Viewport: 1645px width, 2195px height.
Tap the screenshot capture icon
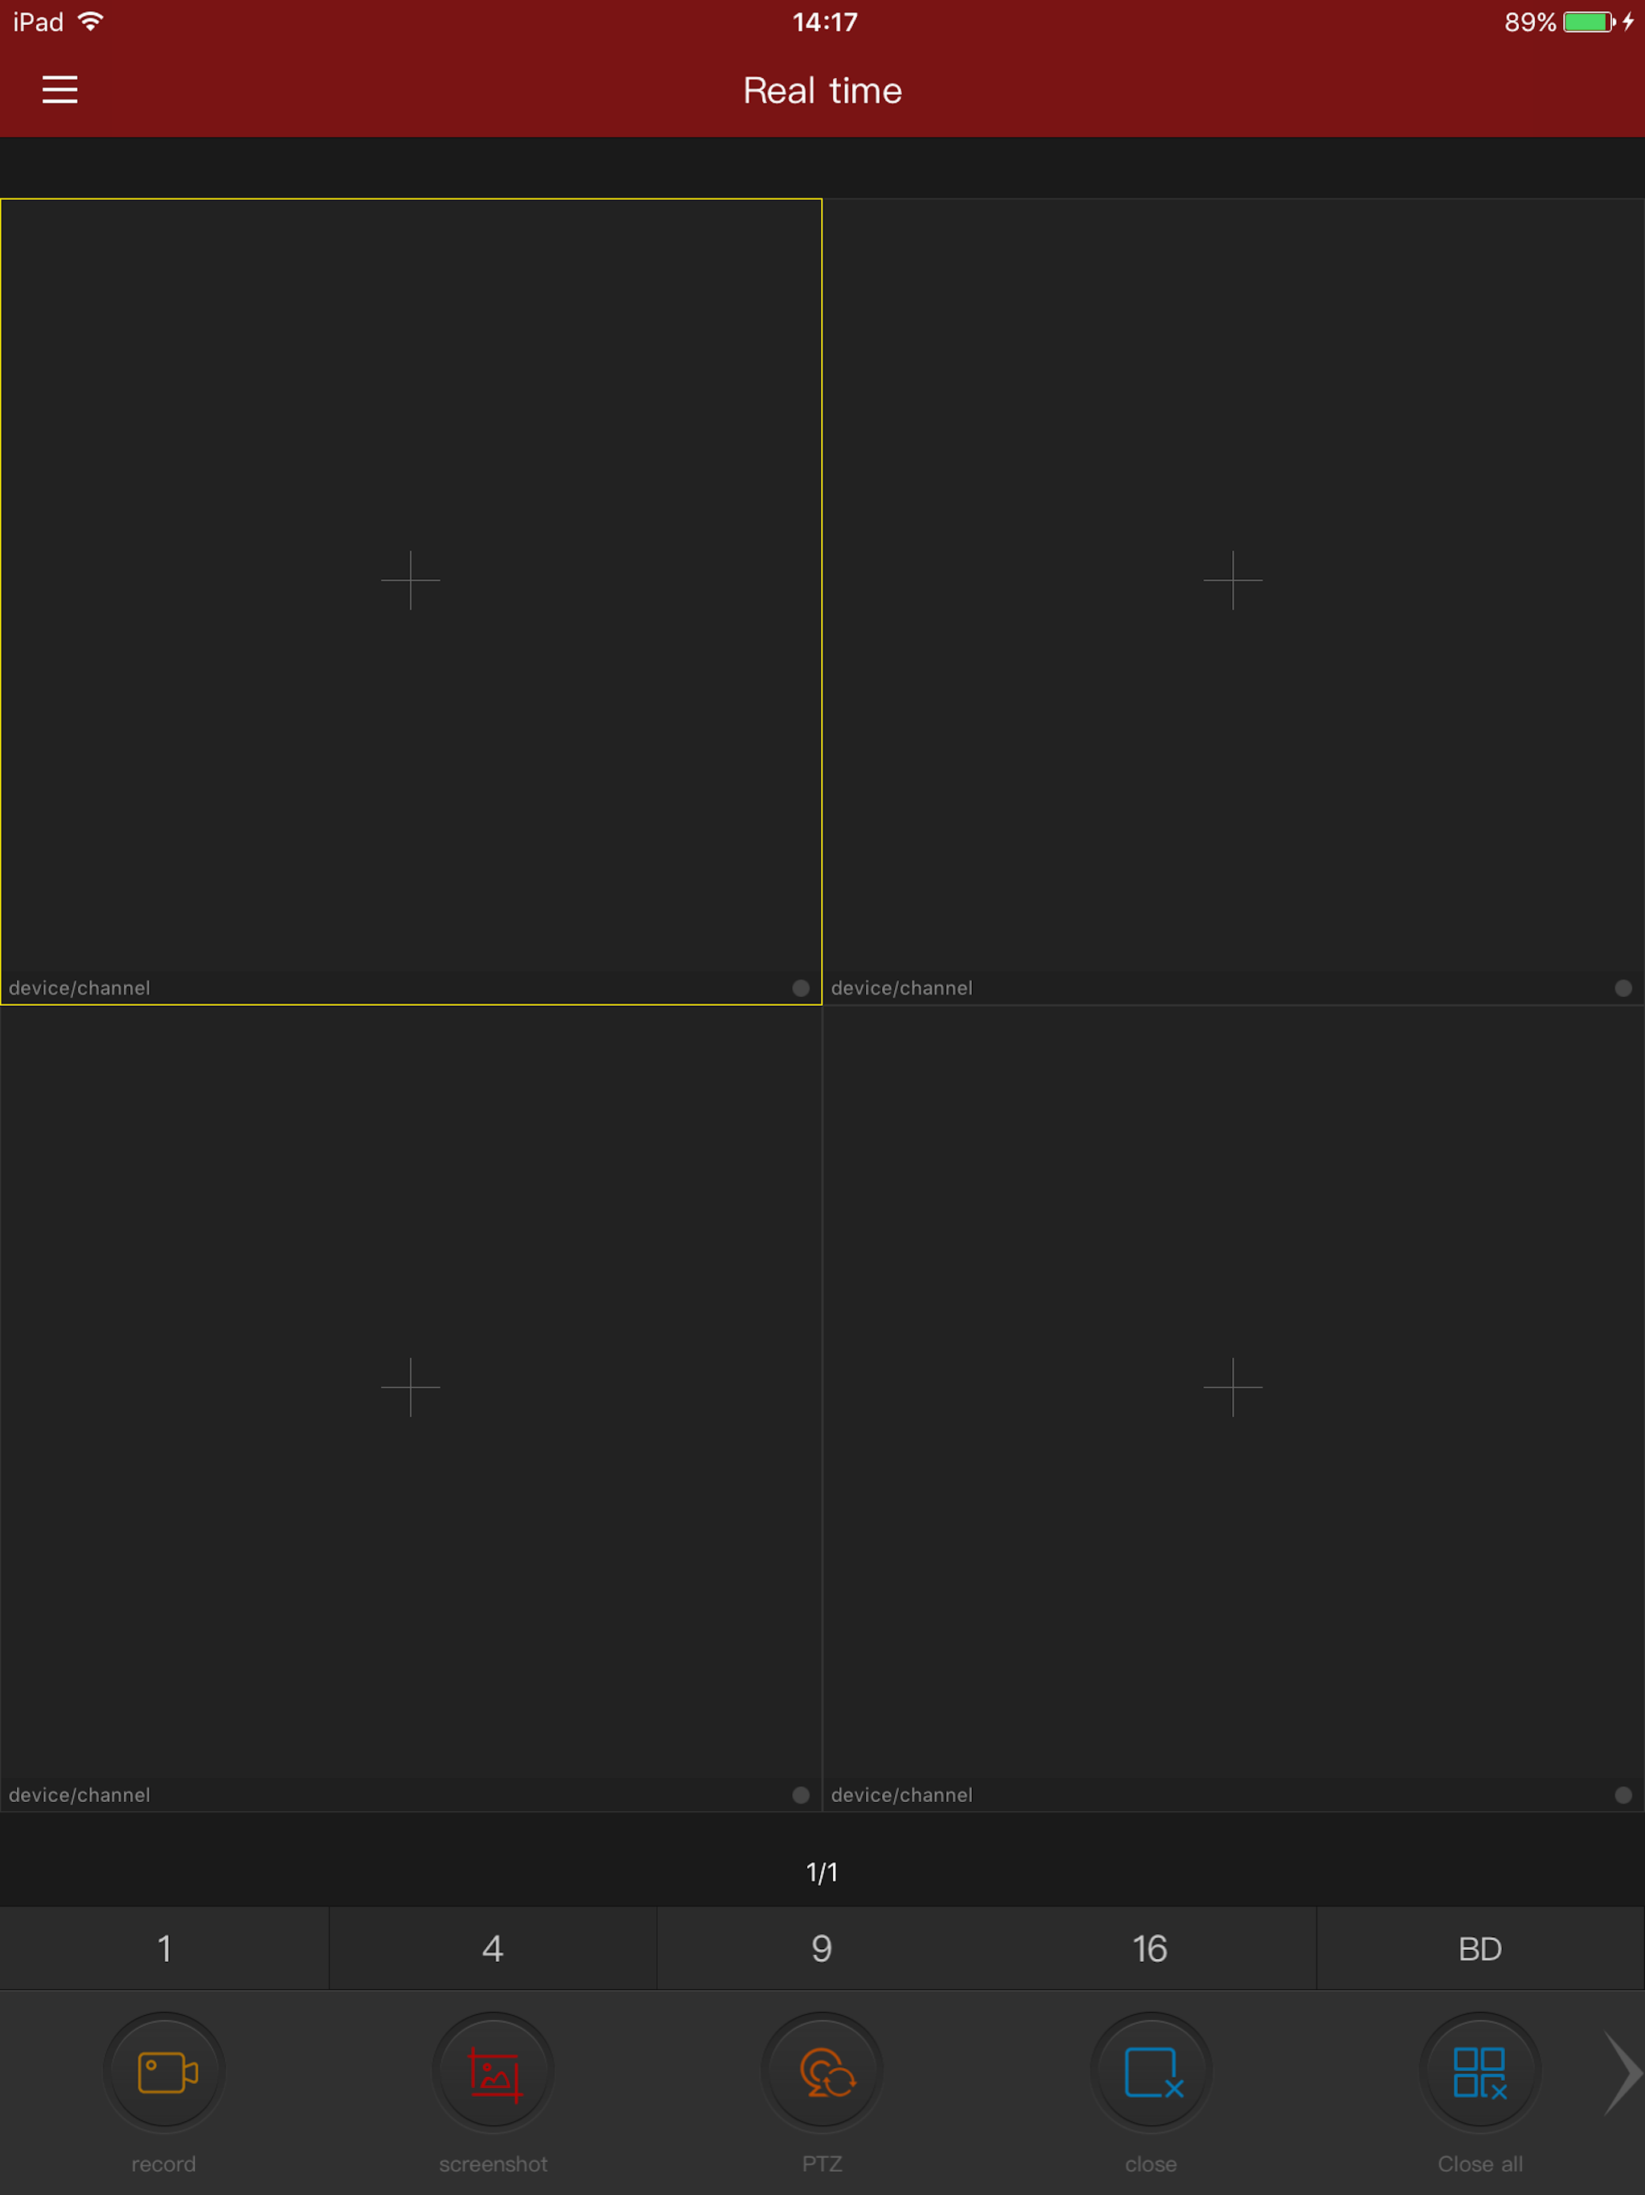click(493, 2072)
